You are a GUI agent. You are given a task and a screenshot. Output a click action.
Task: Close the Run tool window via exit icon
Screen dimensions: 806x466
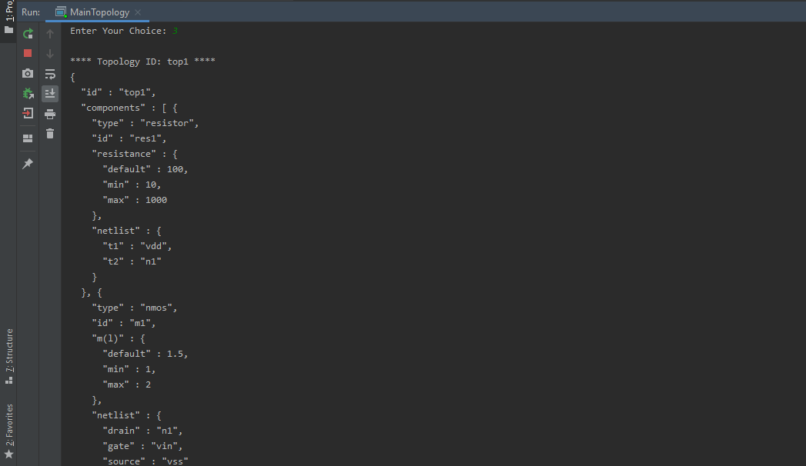[x=28, y=113]
